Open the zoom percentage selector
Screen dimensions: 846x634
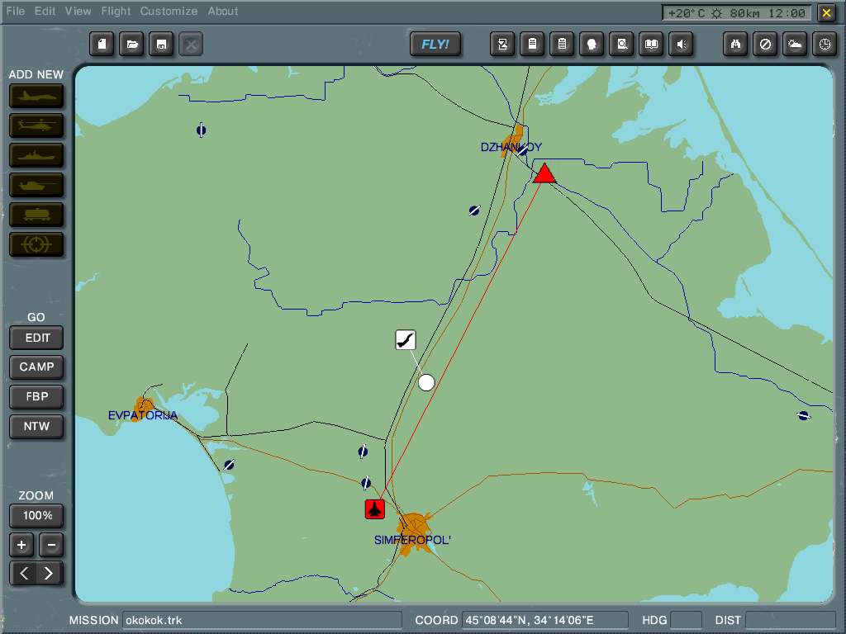[36, 515]
